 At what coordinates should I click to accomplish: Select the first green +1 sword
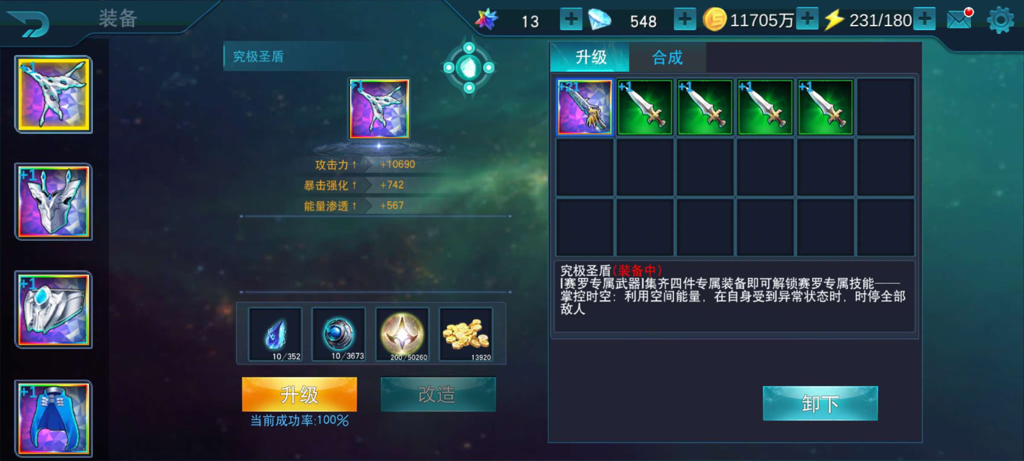pyautogui.click(x=645, y=107)
